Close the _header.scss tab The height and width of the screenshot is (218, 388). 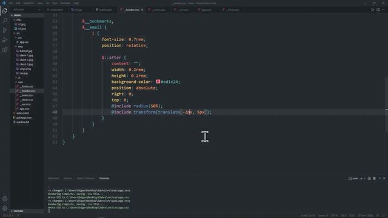point(142,10)
